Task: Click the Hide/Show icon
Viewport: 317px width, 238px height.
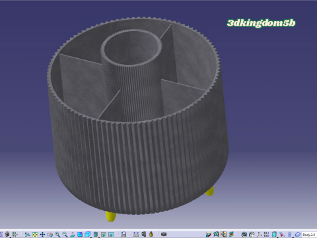Action: [x=104, y=234]
